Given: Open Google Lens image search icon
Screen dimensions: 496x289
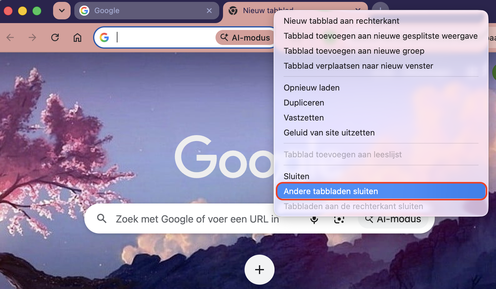Looking at the screenshot, I should tap(339, 219).
